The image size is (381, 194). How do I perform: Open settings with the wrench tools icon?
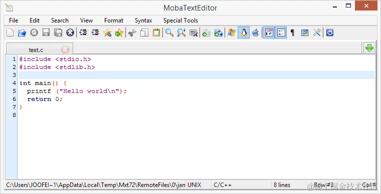coord(317,32)
